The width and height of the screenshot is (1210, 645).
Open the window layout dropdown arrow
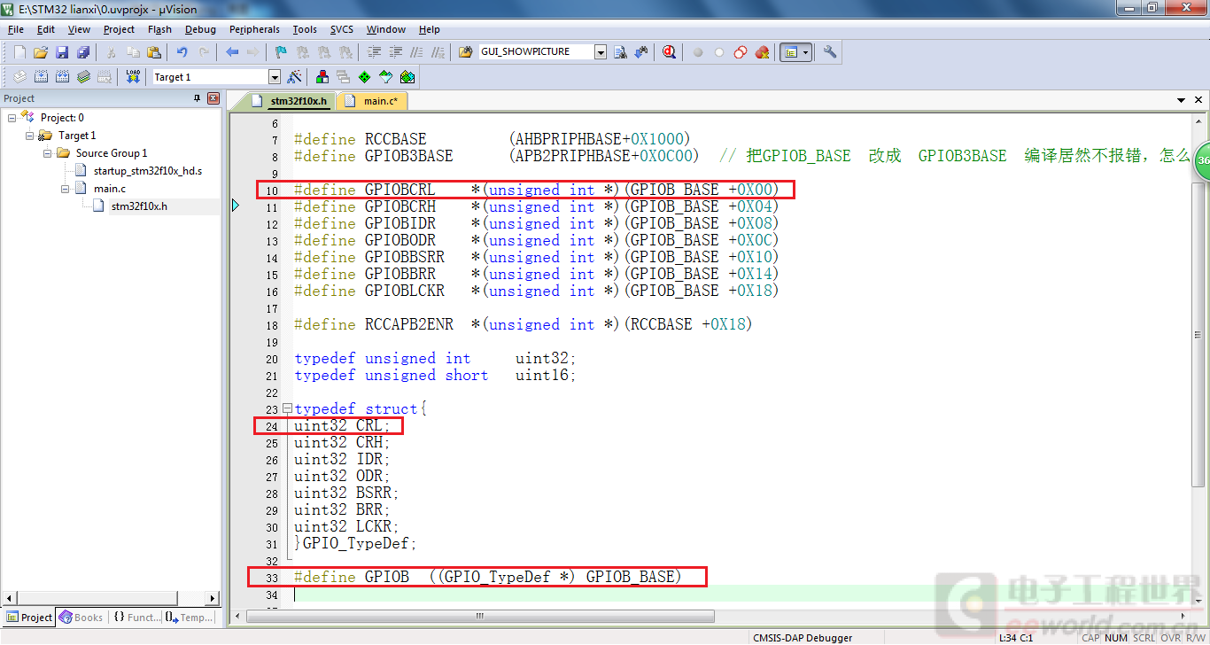point(805,52)
